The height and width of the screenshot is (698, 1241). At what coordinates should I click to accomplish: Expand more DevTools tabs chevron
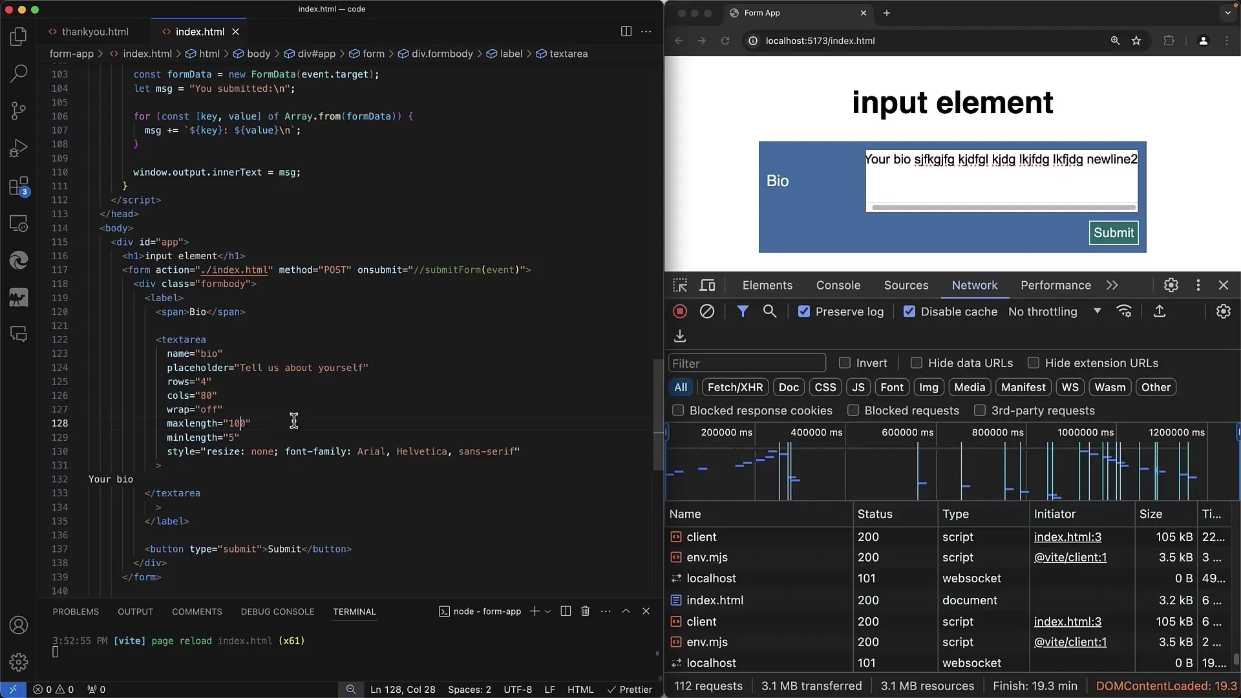(x=1112, y=285)
